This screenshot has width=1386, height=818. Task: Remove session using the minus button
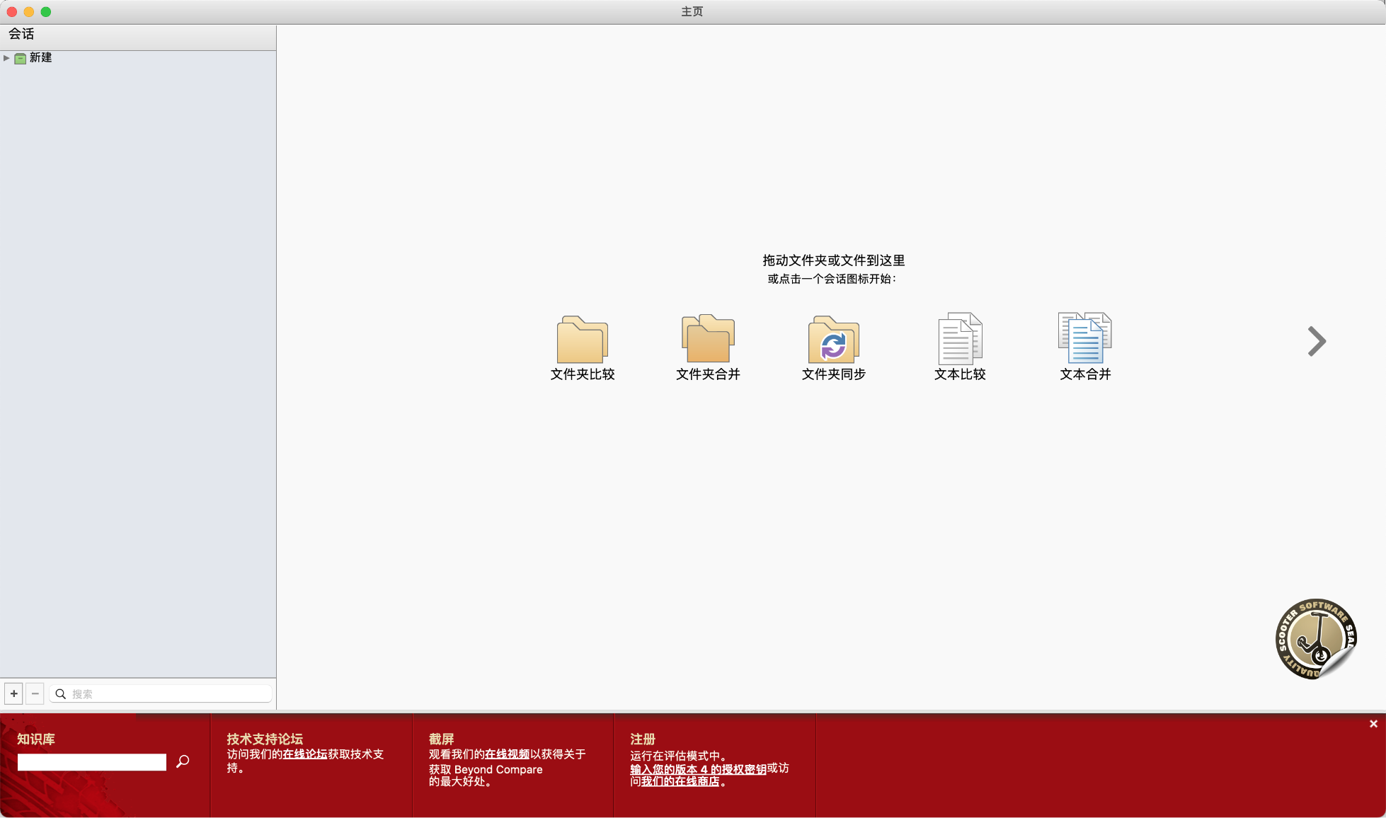[35, 693]
